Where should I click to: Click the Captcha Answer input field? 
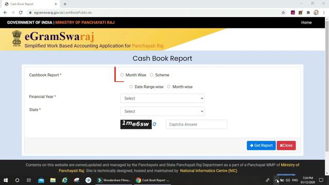point(196,124)
